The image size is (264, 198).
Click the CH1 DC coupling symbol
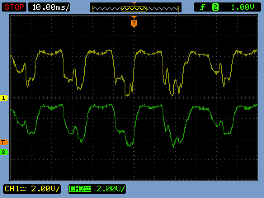tap(21, 189)
